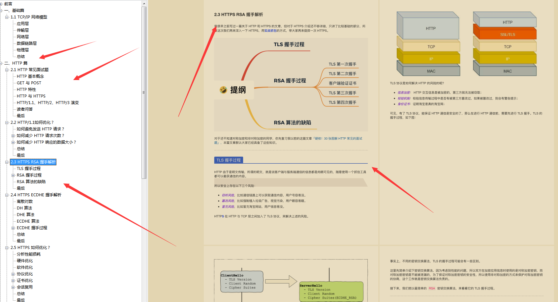This screenshot has height=302, width=558.
Task: Click the red RSA keyword
Action: click(x=432, y=288)
